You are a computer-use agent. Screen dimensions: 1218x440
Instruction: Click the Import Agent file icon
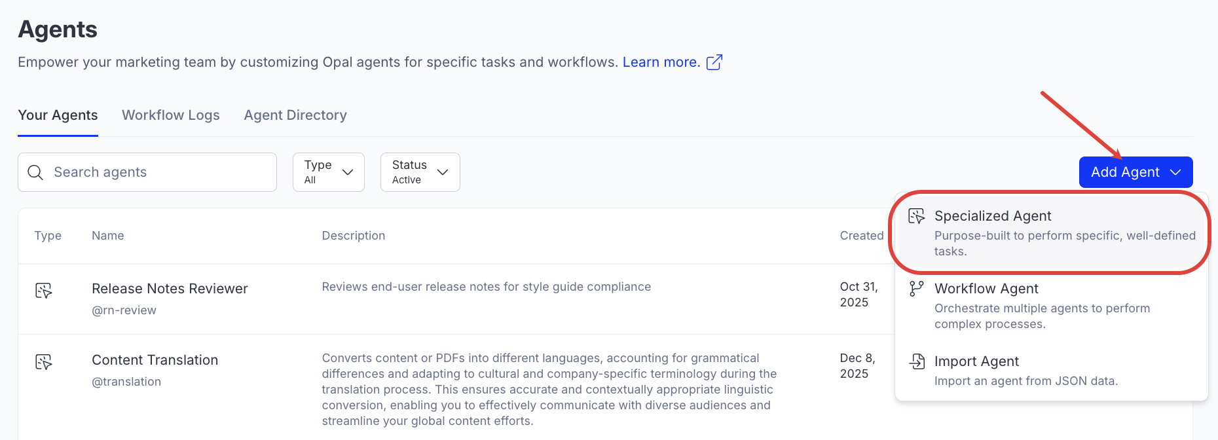(x=917, y=361)
